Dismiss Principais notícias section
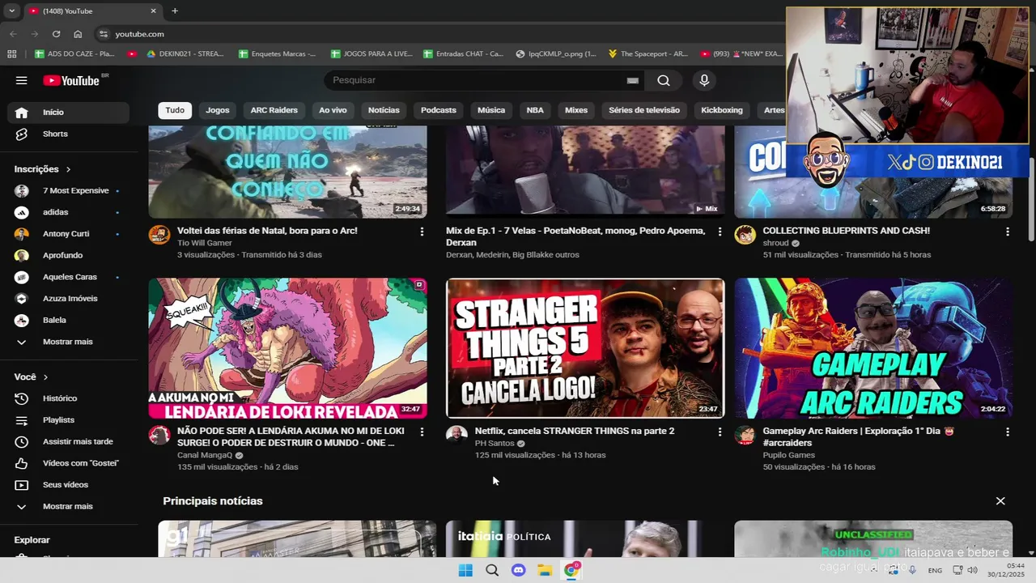1036x583 pixels. (1000, 501)
